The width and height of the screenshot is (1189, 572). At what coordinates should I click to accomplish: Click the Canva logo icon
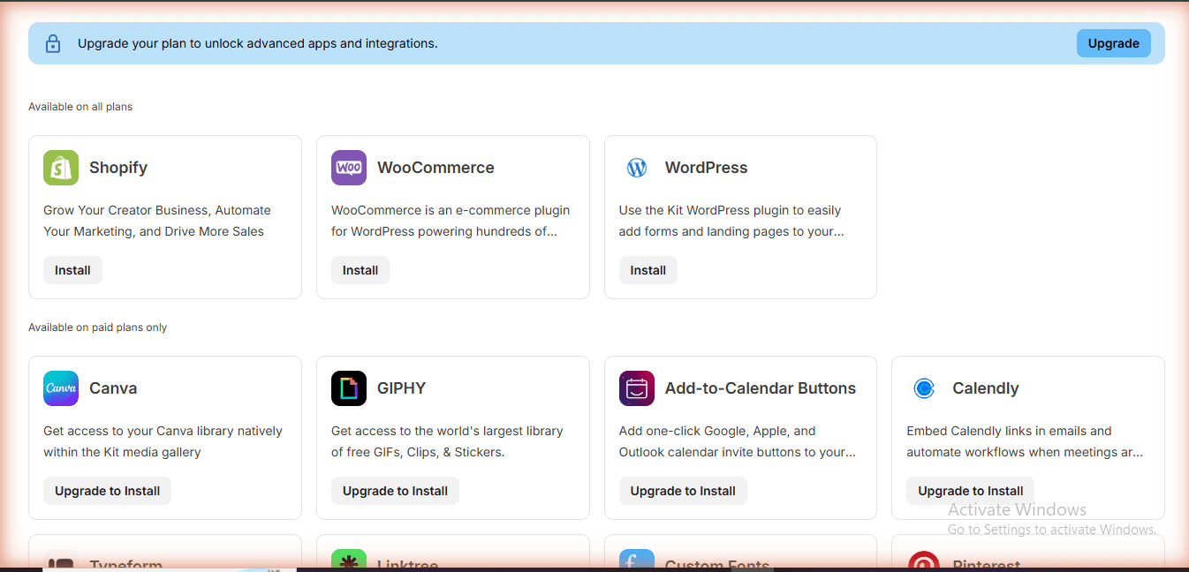(x=61, y=388)
